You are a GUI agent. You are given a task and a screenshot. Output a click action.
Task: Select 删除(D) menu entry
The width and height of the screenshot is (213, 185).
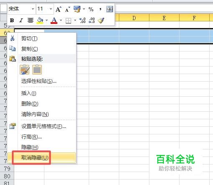(42, 104)
